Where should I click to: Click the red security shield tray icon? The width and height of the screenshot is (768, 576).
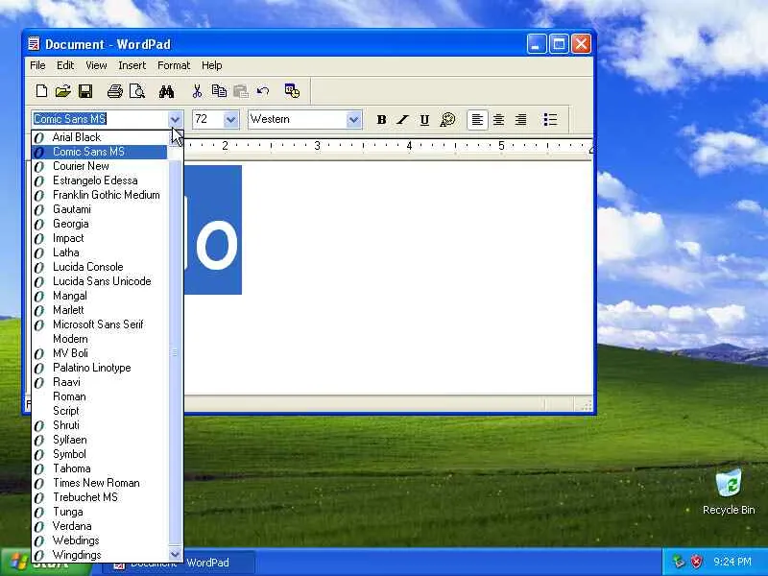point(696,562)
